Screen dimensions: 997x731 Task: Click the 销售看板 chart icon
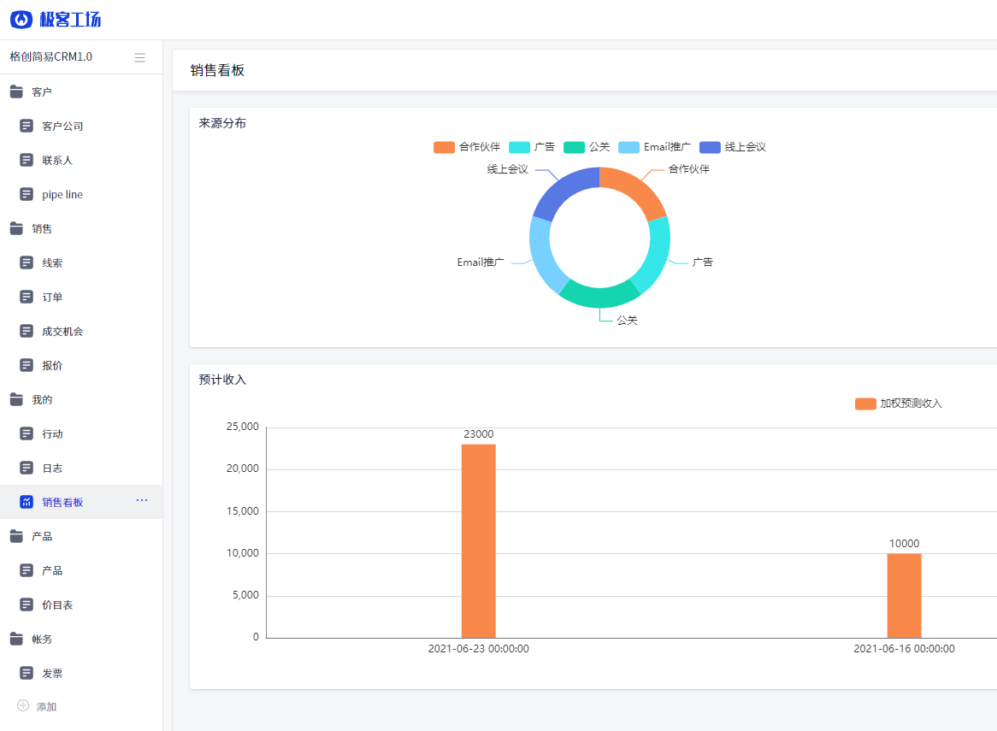27,502
